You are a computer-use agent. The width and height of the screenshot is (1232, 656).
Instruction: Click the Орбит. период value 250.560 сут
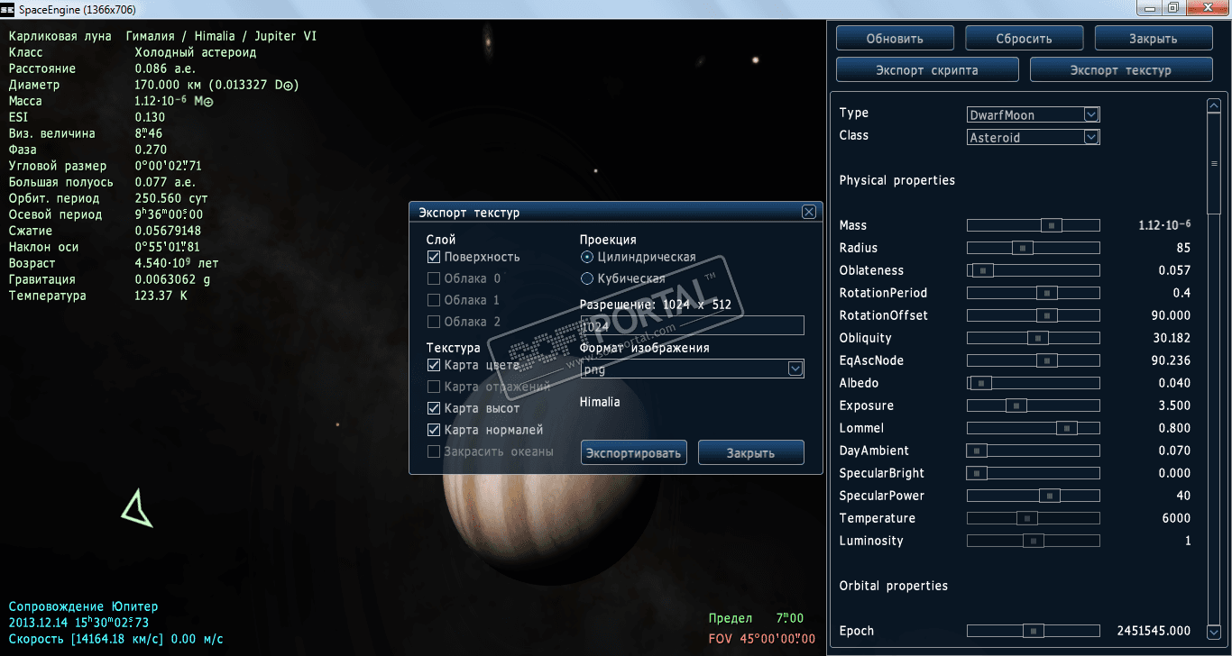171,198
